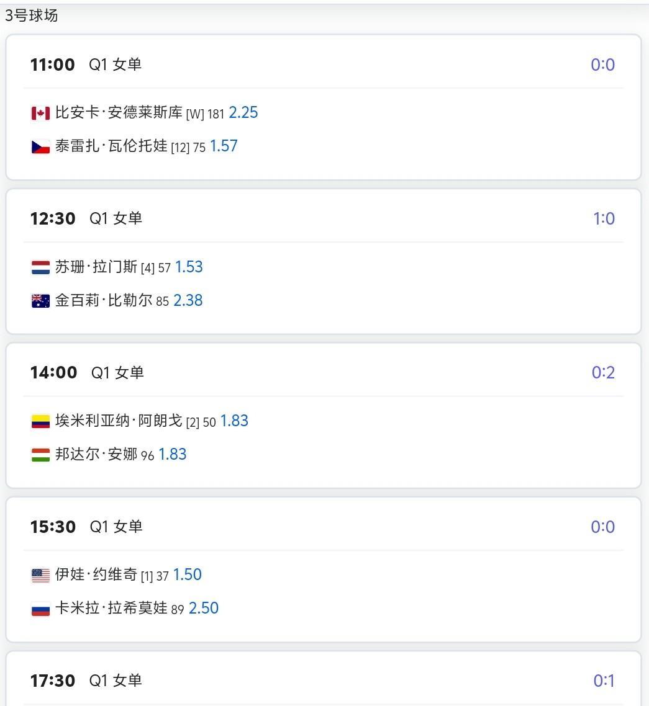Viewport: 649px width, 706px height.
Task: Click the Hungary flag icon
Action: click(x=40, y=455)
